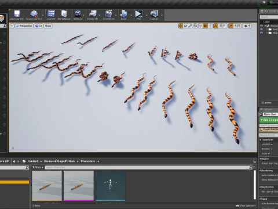
Task: Open View Options in content browser
Action: click(246, 206)
